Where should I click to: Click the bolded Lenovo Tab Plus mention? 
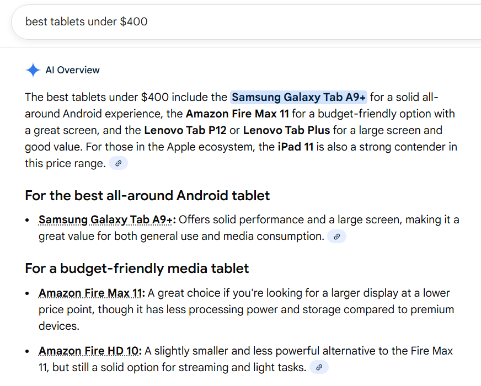point(287,130)
